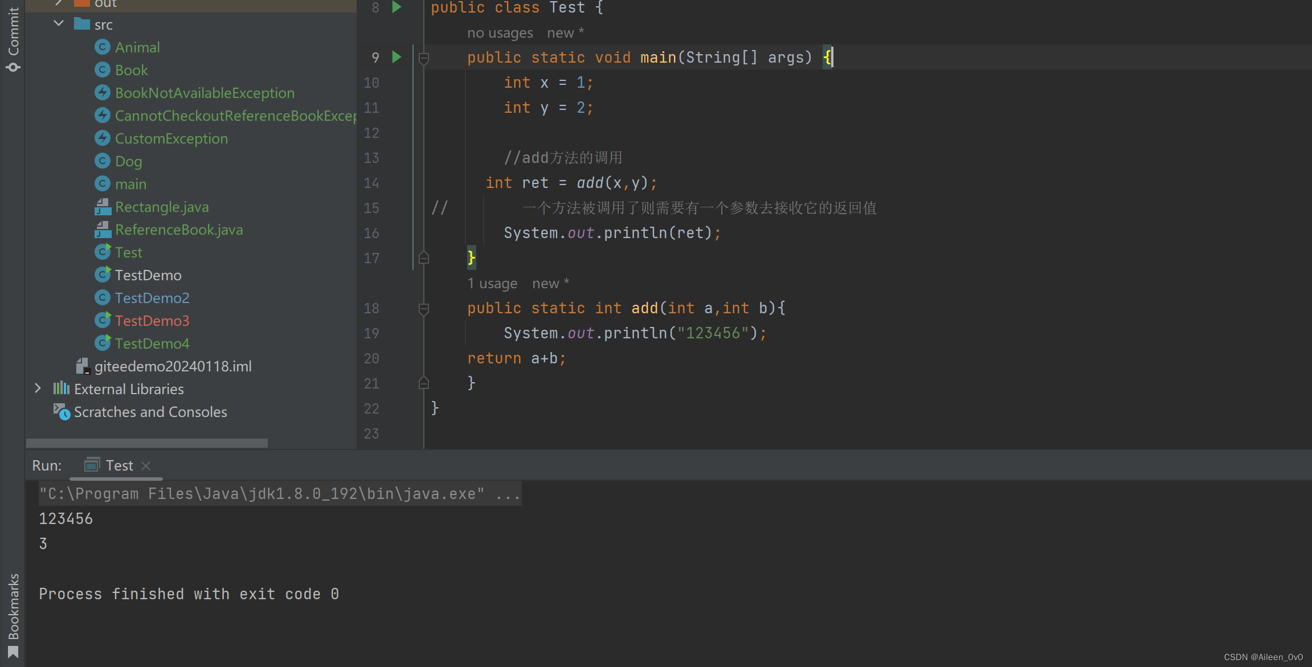Toggle the line 15 comment marker

[x=442, y=207]
